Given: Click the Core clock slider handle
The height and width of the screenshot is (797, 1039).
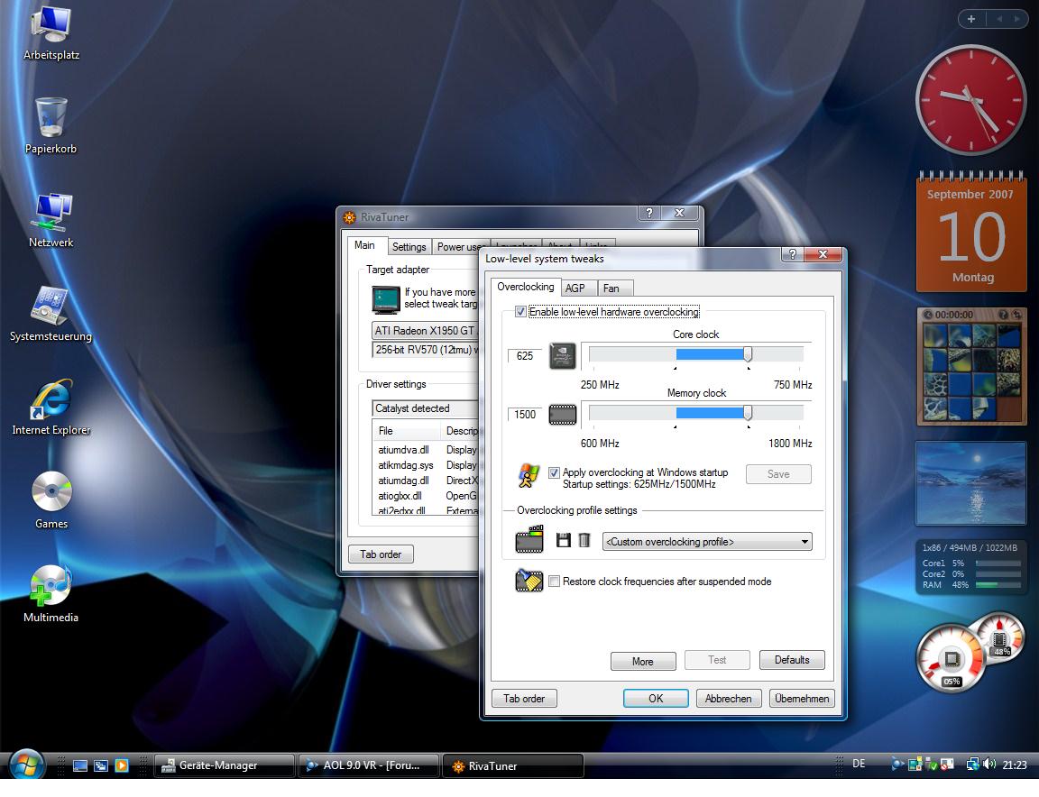Looking at the screenshot, I should click(x=748, y=354).
